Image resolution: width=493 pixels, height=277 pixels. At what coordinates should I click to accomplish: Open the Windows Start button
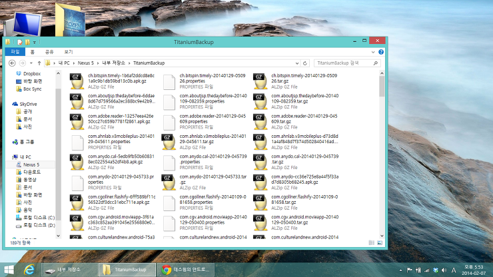[9, 270]
